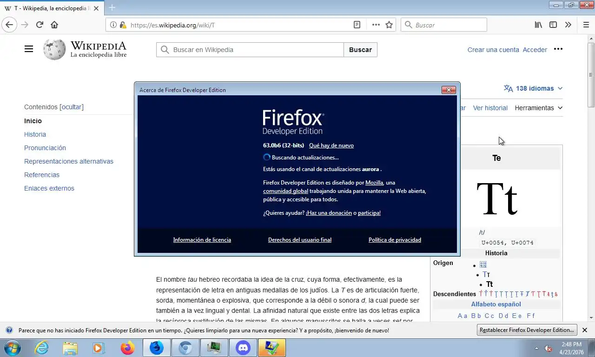This screenshot has height=357, width=595.
Task: Jump to Referencias section
Action: tap(42, 175)
